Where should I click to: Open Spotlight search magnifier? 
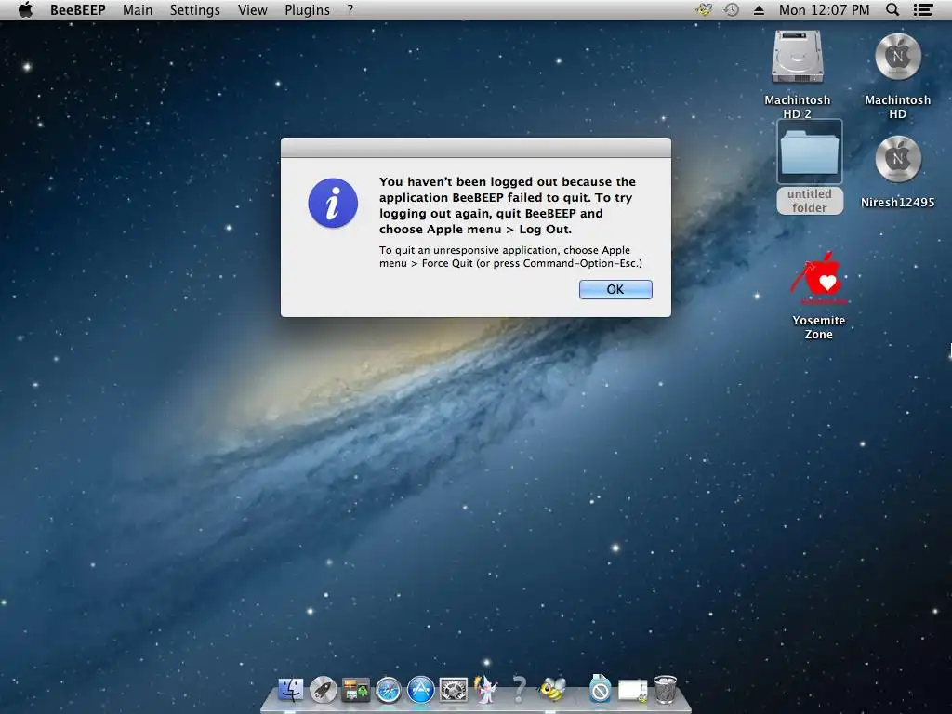(892, 9)
